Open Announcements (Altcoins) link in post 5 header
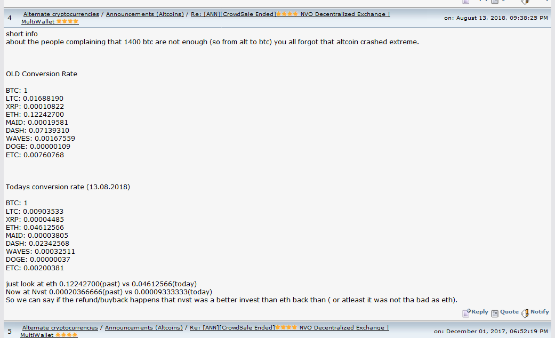The image size is (555, 338). [x=144, y=328]
